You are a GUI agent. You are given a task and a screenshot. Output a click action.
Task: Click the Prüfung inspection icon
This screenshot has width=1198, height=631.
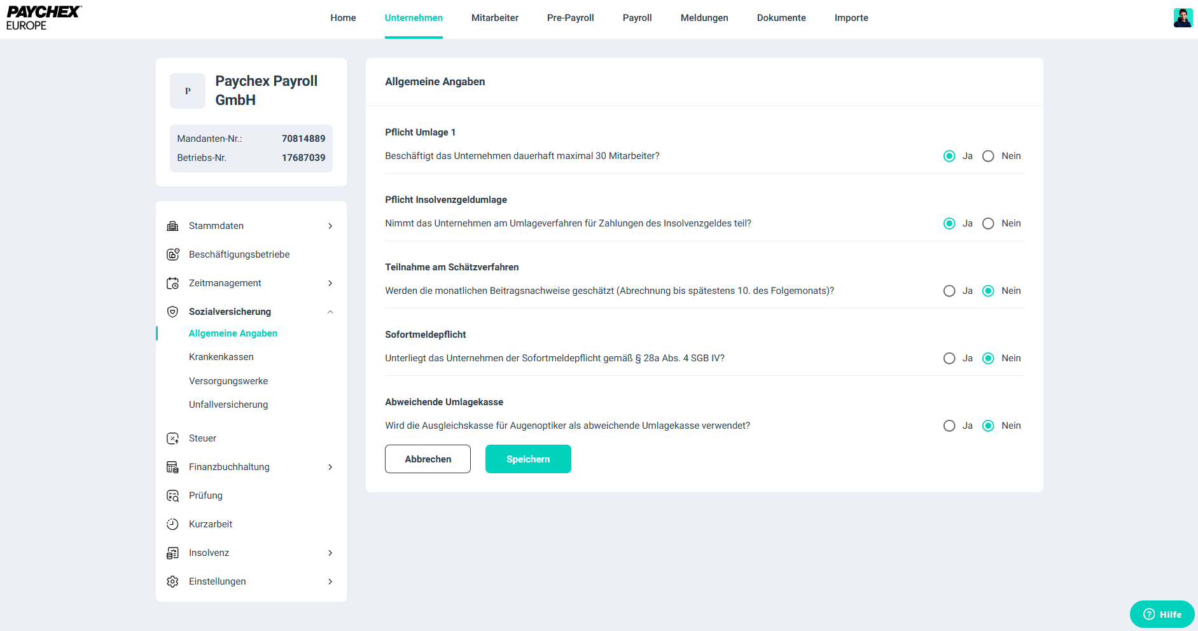[172, 496]
